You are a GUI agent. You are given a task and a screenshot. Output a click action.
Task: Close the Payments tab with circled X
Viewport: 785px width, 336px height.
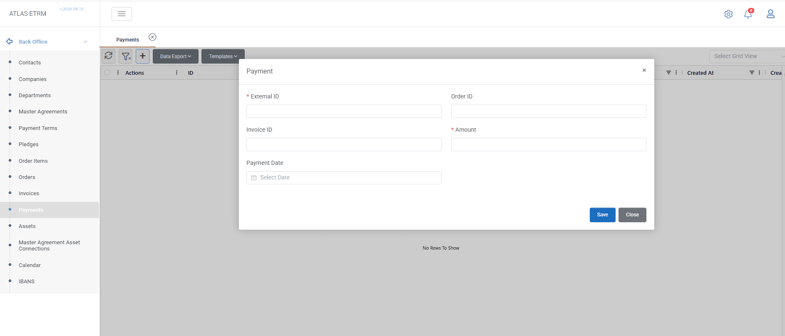click(152, 37)
